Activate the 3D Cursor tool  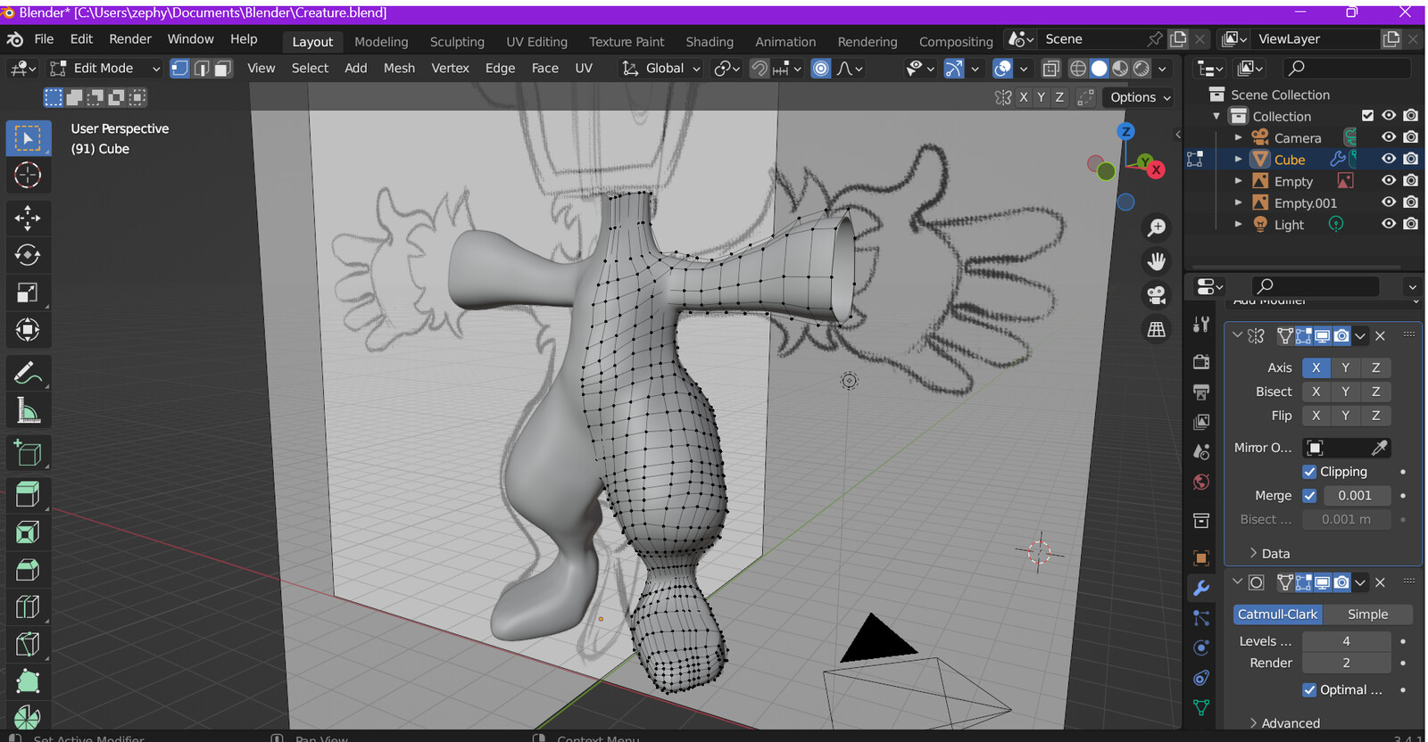coord(28,175)
